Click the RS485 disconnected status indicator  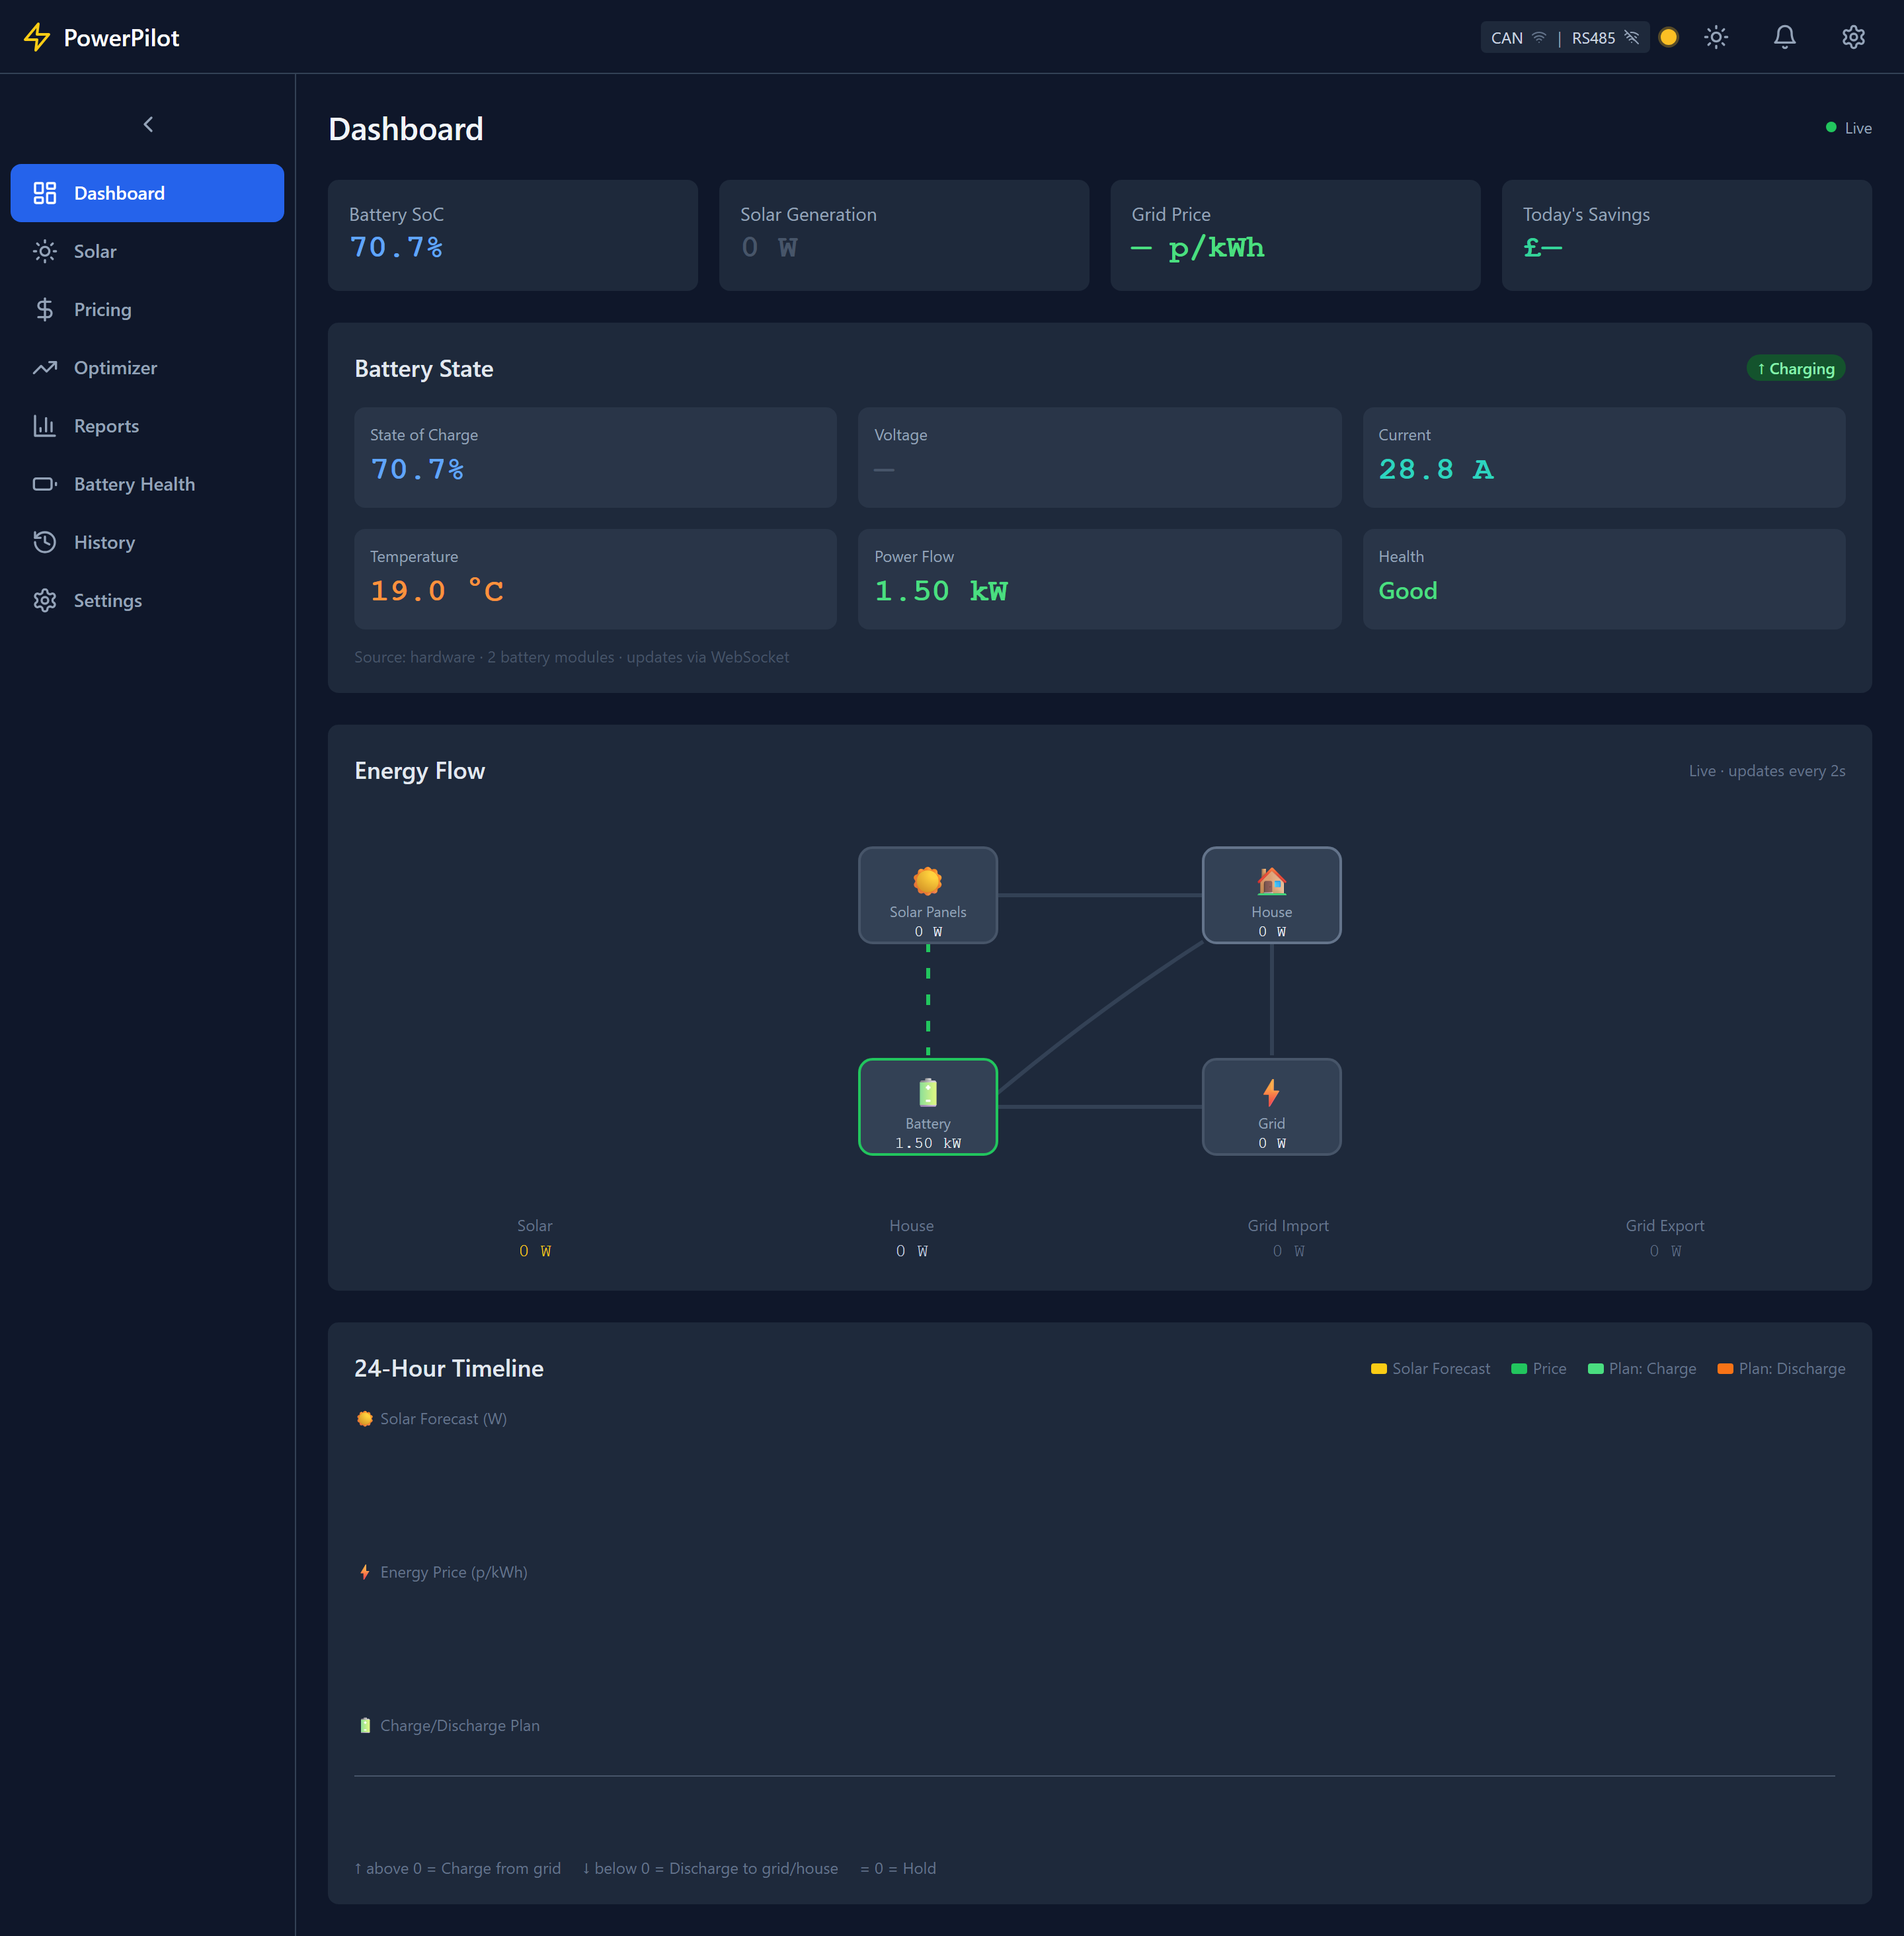(1605, 38)
